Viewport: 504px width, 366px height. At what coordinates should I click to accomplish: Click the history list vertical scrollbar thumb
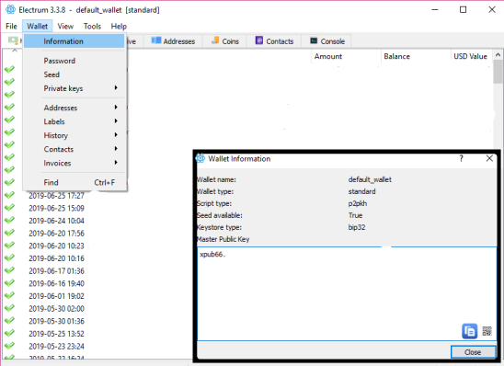click(498, 72)
